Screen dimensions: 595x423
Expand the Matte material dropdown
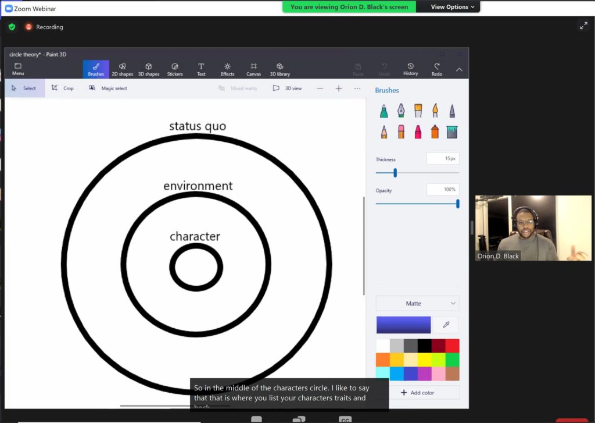[417, 303]
